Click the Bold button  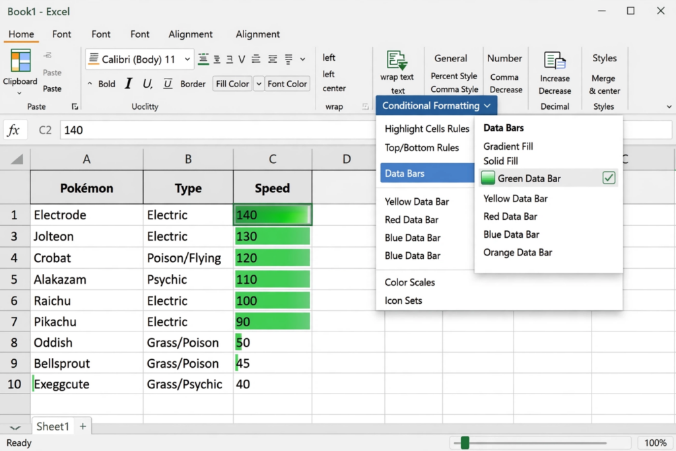click(x=106, y=84)
